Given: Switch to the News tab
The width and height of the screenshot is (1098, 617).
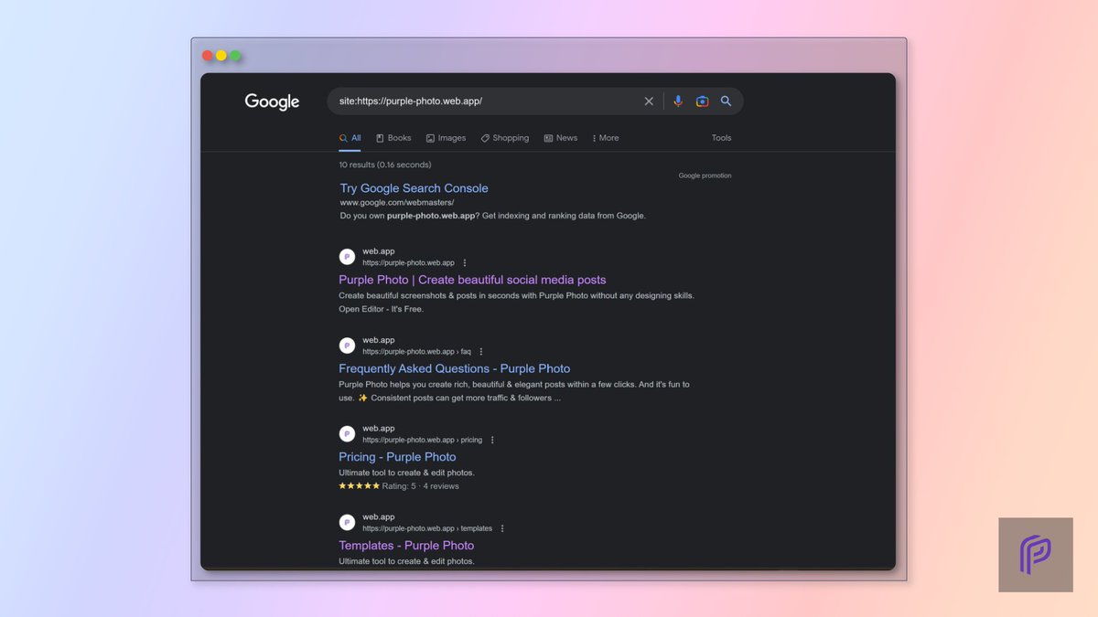Looking at the screenshot, I should click(x=561, y=138).
